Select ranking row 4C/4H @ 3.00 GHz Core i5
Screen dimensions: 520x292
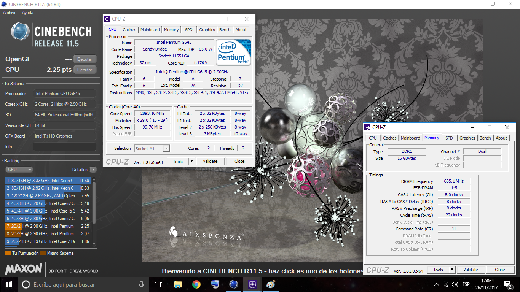click(48, 211)
